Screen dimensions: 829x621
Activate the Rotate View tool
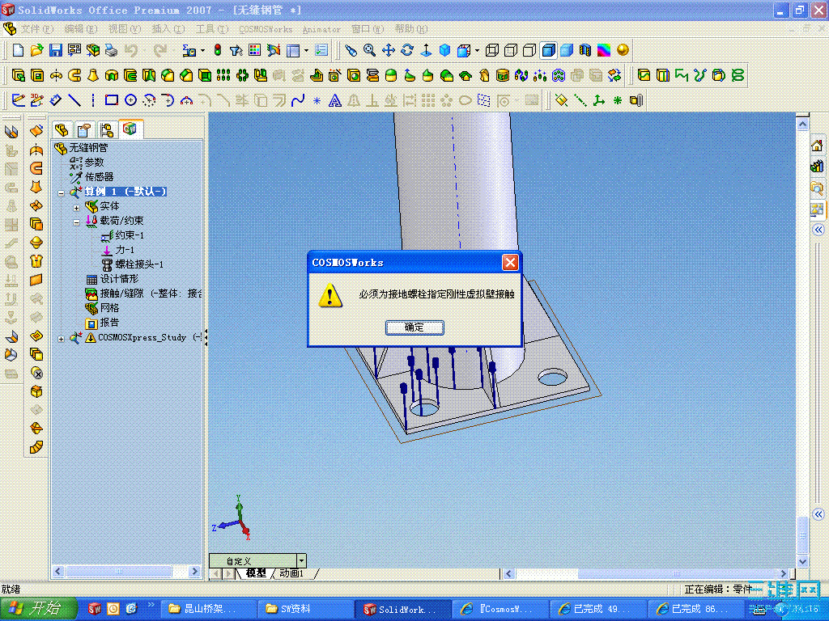407,50
